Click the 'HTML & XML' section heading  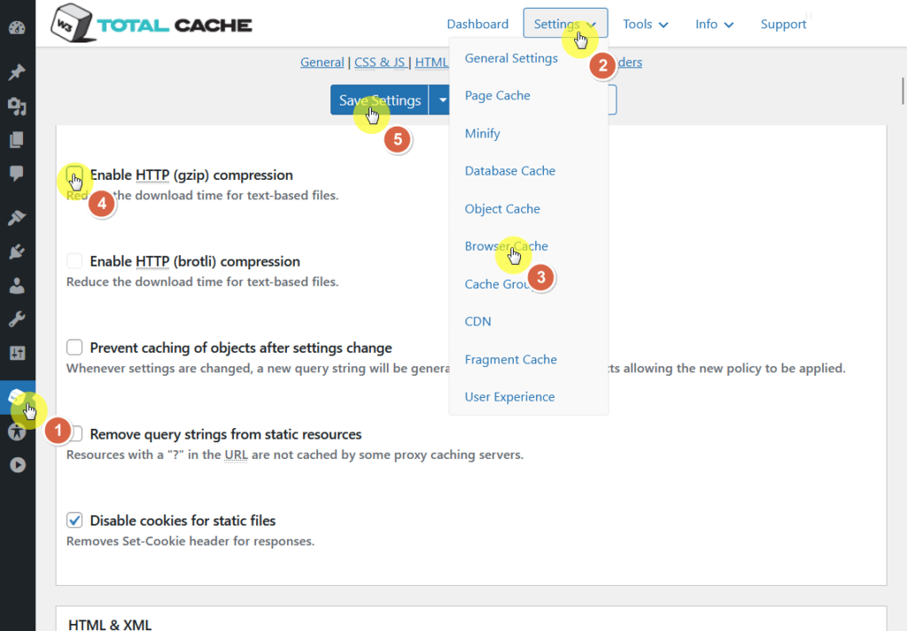click(x=110, y=625)
